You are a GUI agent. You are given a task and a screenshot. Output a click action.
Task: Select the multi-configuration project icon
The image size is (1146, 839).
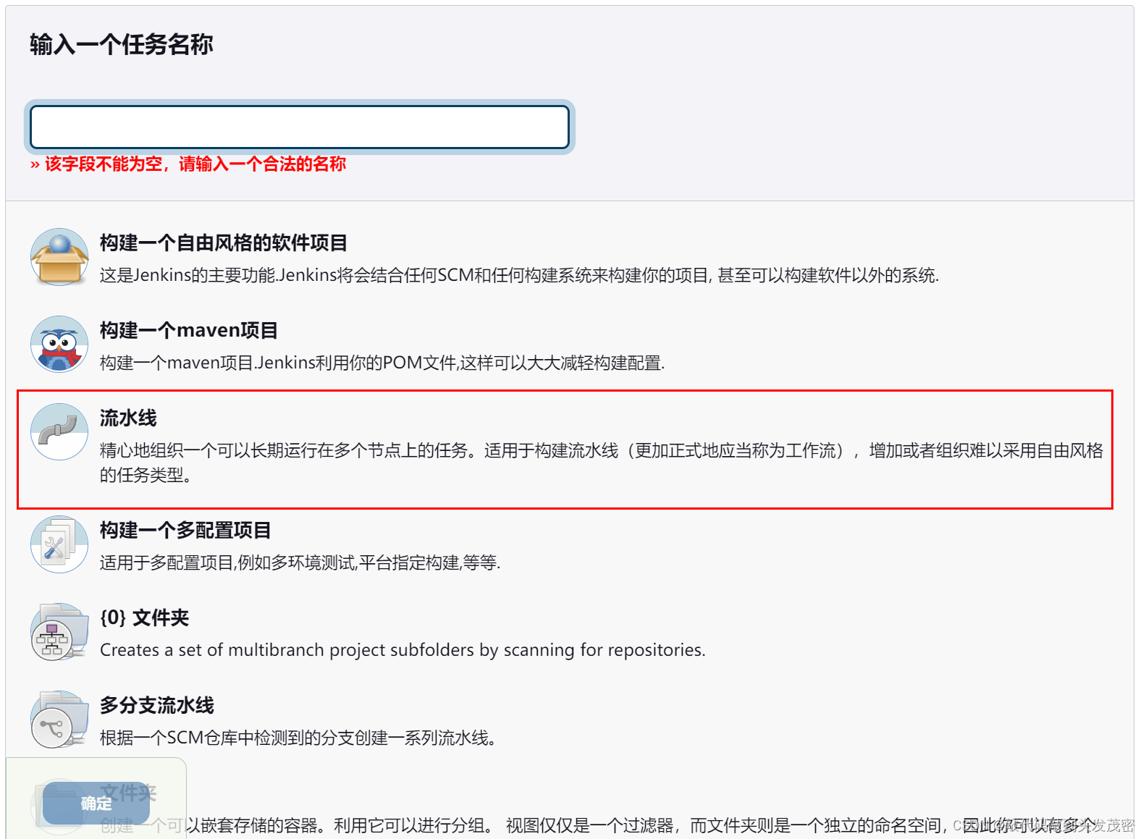[59, 544]
